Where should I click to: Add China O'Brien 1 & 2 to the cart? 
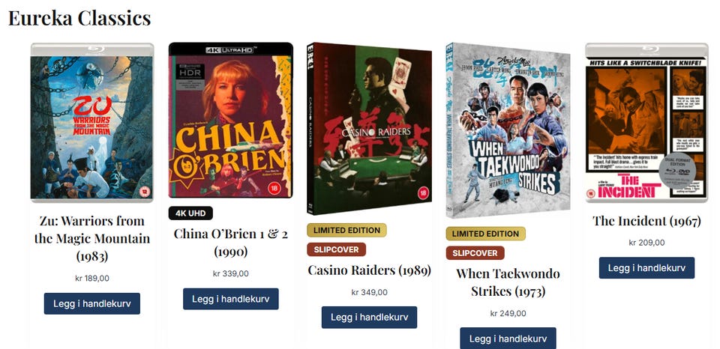pos(230,299)
